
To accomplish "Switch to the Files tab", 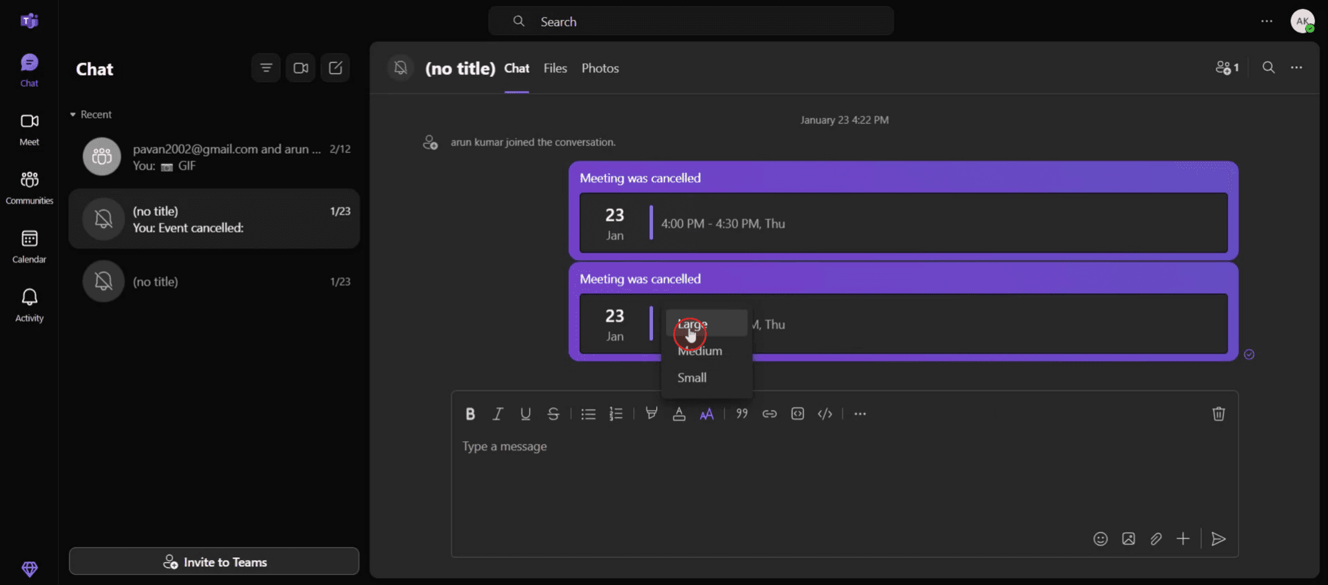I will coord(554,67).
